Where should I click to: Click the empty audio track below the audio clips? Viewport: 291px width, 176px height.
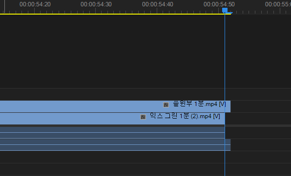[145, 157]
